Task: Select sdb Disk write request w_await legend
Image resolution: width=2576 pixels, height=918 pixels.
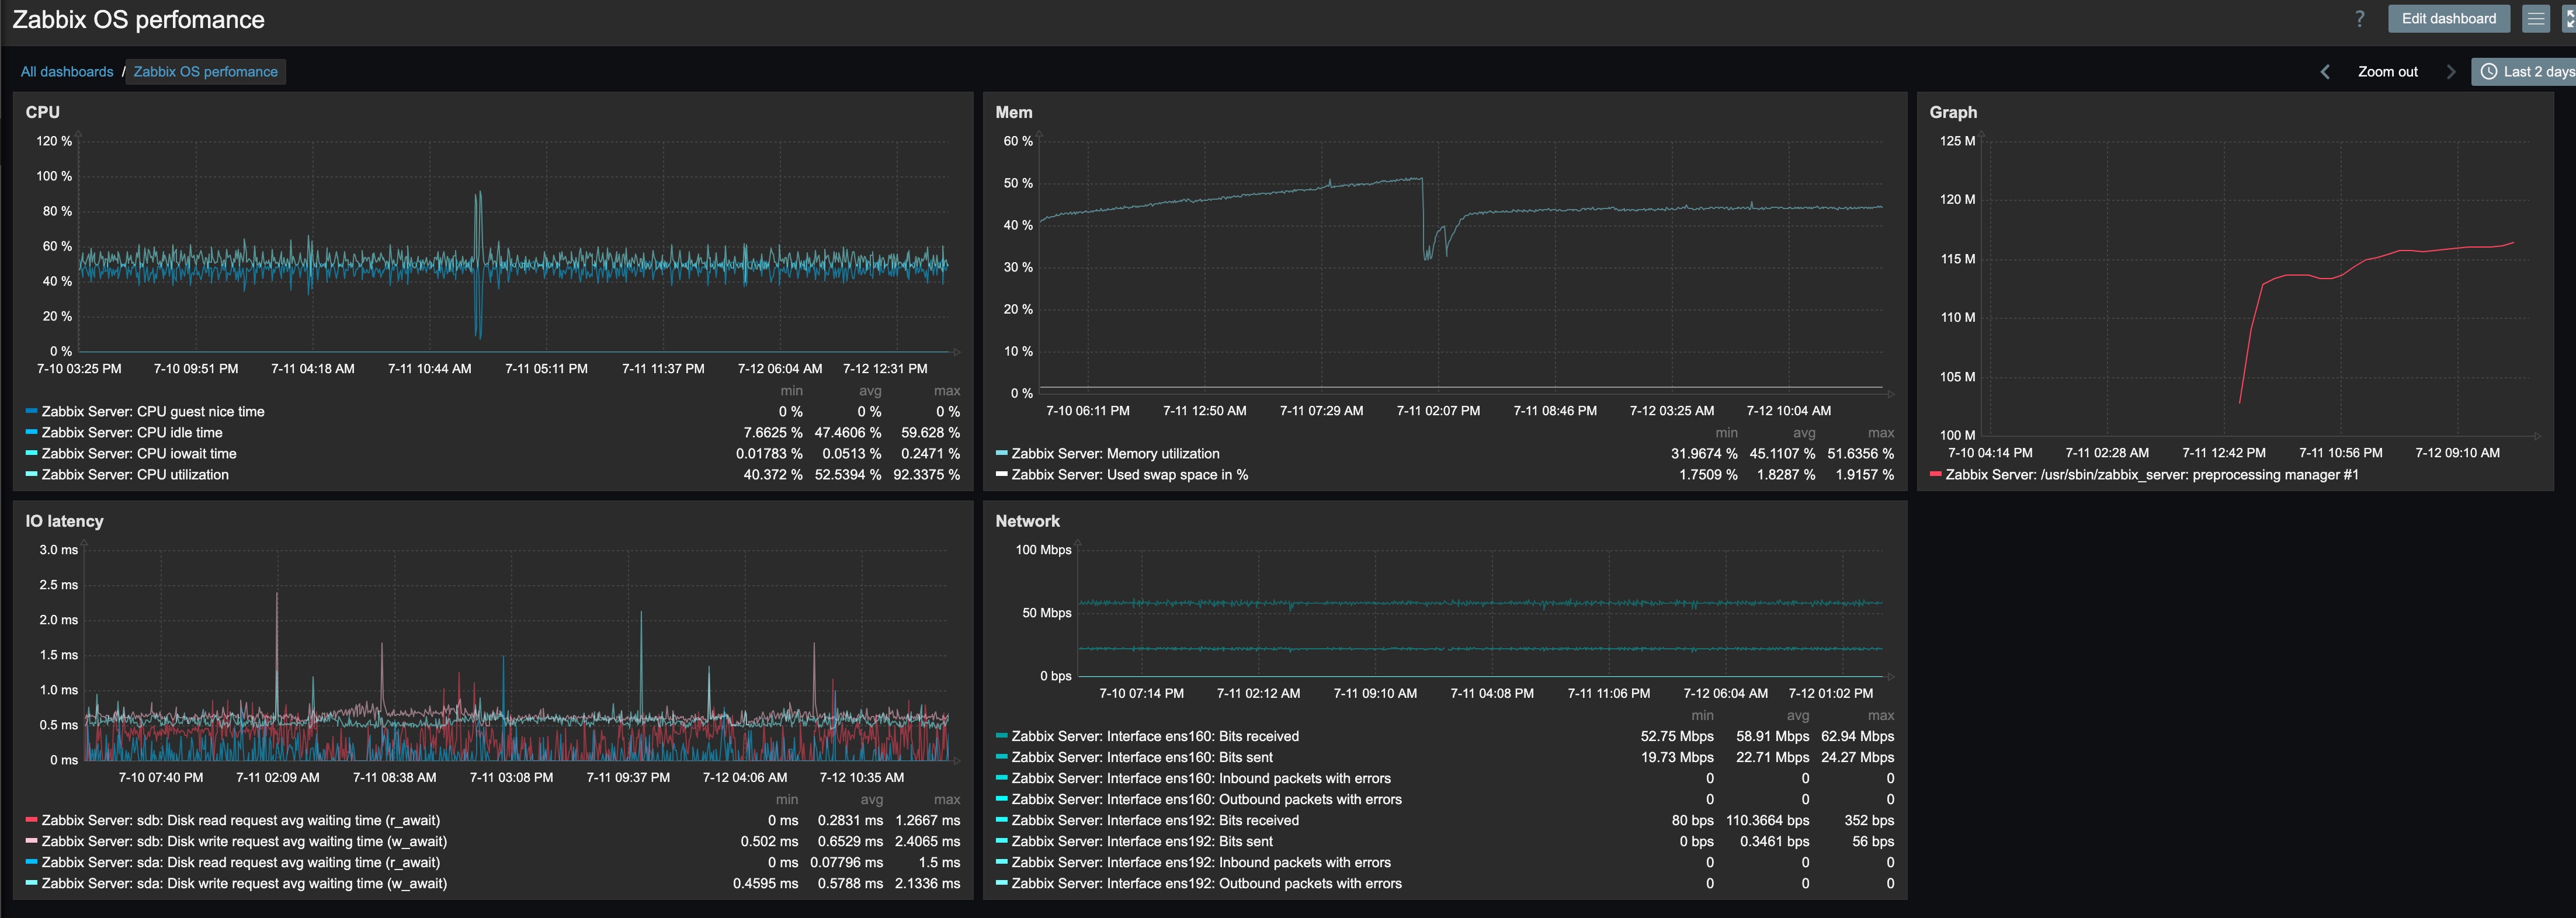Action: point(244,841)
